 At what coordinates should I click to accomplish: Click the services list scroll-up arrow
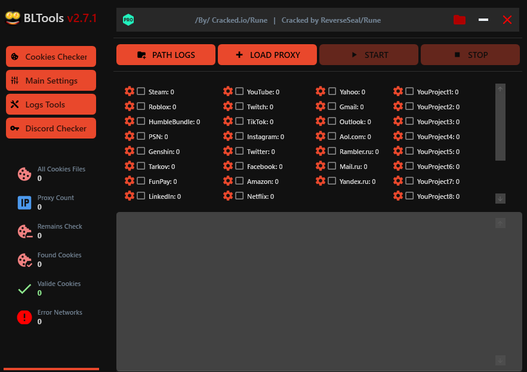500,89
